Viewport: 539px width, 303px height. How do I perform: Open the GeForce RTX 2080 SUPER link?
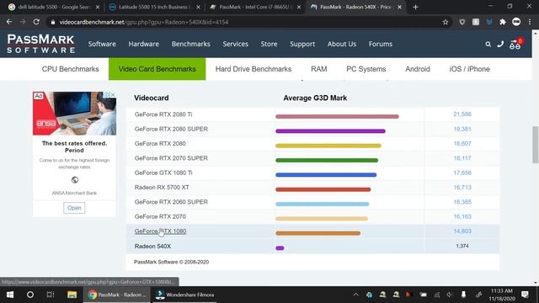point(171,129)
